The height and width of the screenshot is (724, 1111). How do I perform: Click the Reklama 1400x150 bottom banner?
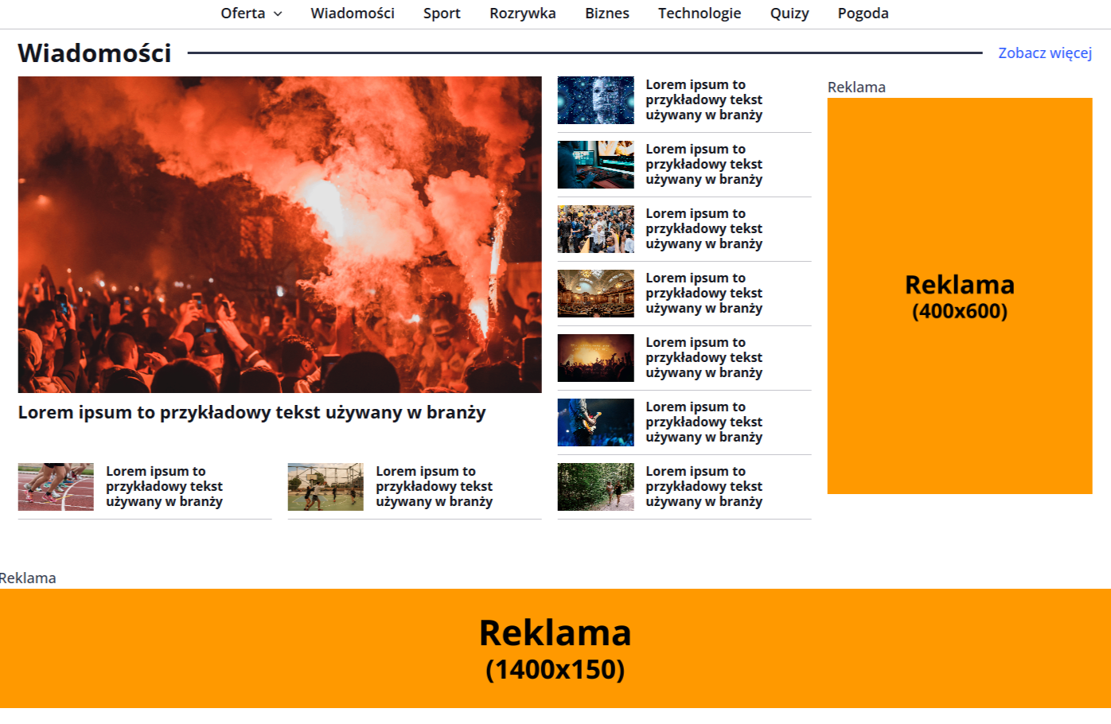click(x=555, y=648)
